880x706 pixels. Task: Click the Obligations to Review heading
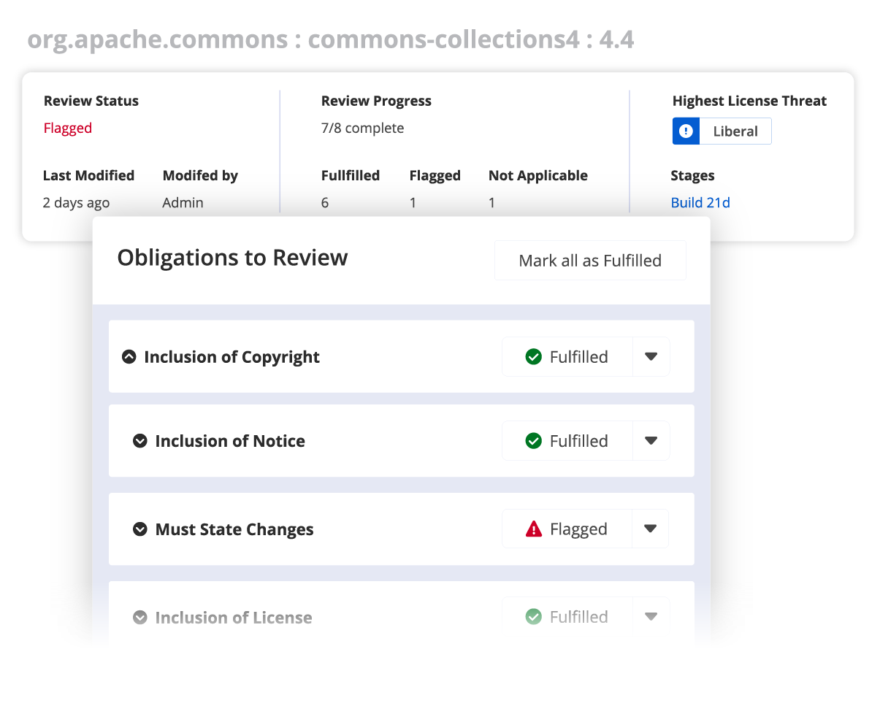click(232, 258)
